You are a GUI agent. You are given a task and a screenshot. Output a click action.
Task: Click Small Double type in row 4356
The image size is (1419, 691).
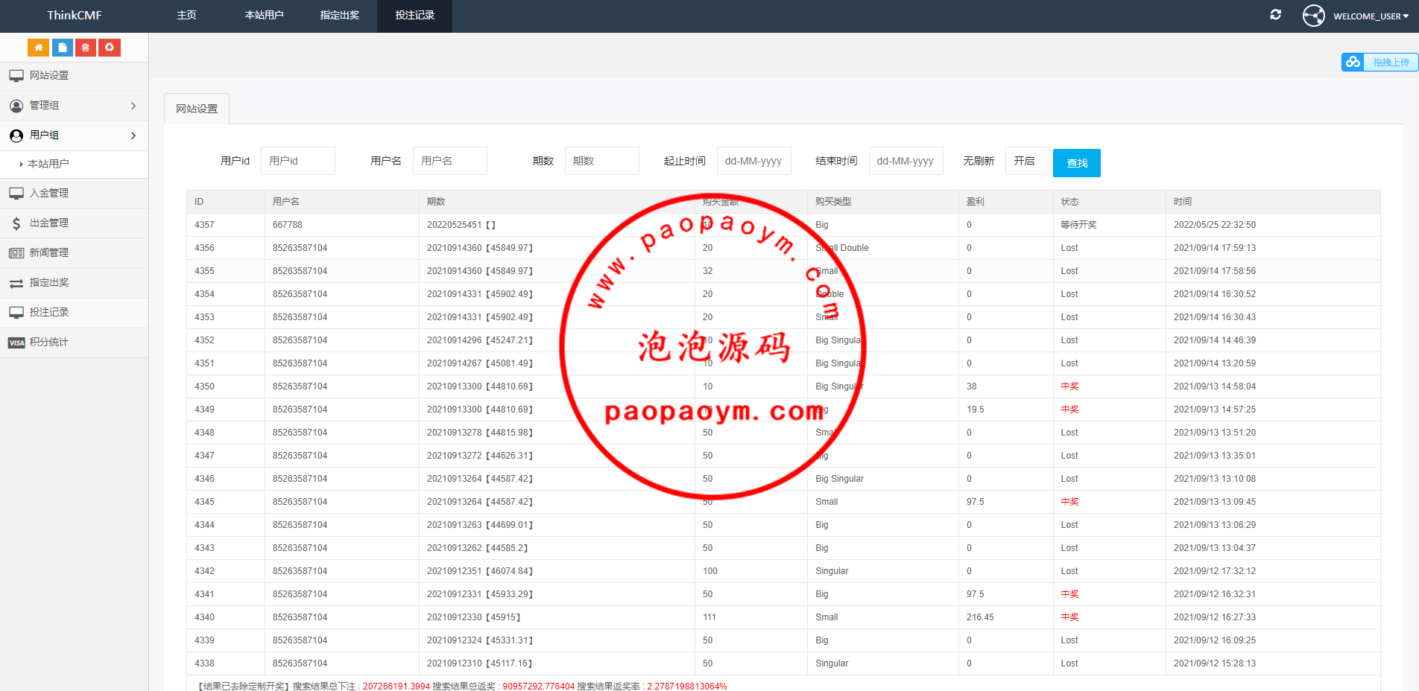pos(842,248)
